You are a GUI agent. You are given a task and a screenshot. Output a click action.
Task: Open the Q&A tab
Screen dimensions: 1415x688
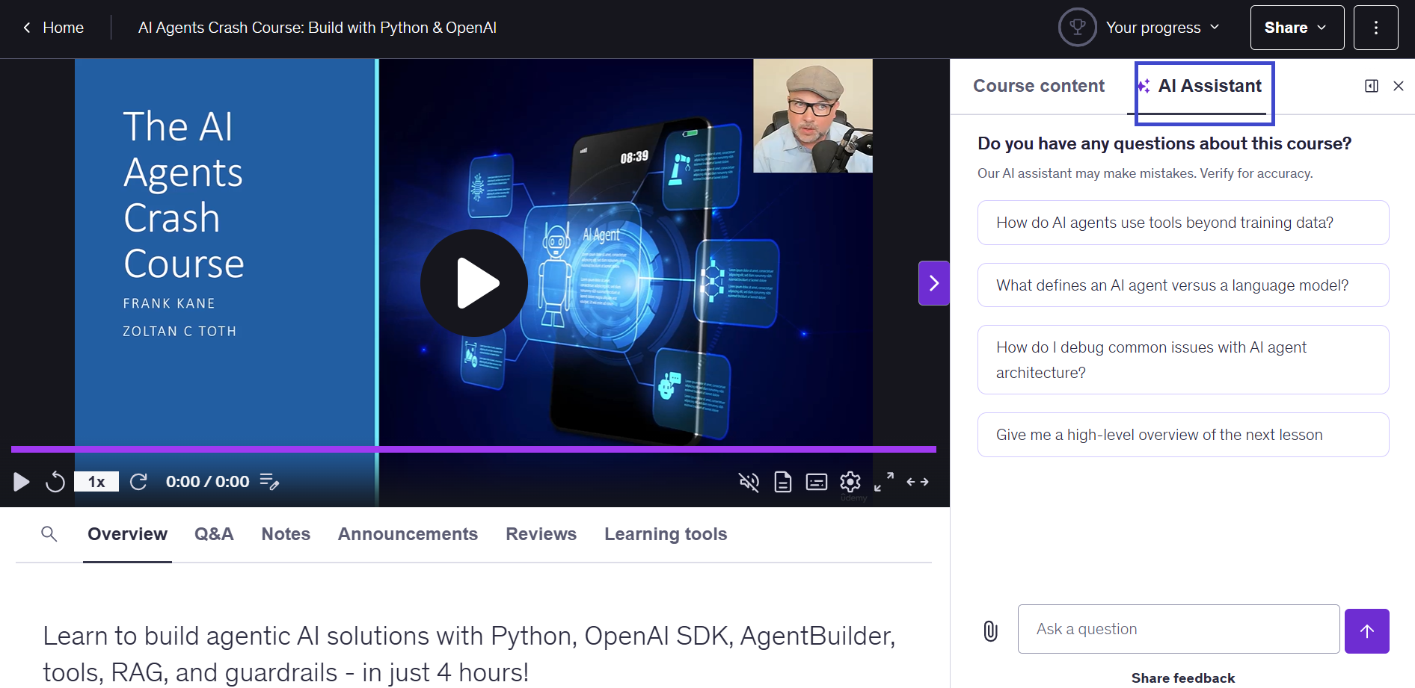(214, 534)
